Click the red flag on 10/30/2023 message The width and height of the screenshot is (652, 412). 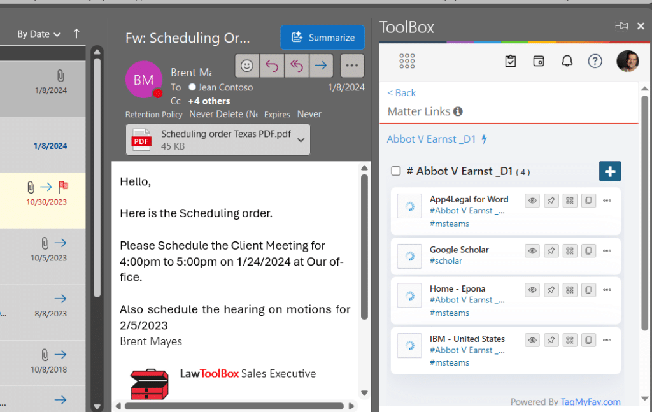(x=63, y=187)
